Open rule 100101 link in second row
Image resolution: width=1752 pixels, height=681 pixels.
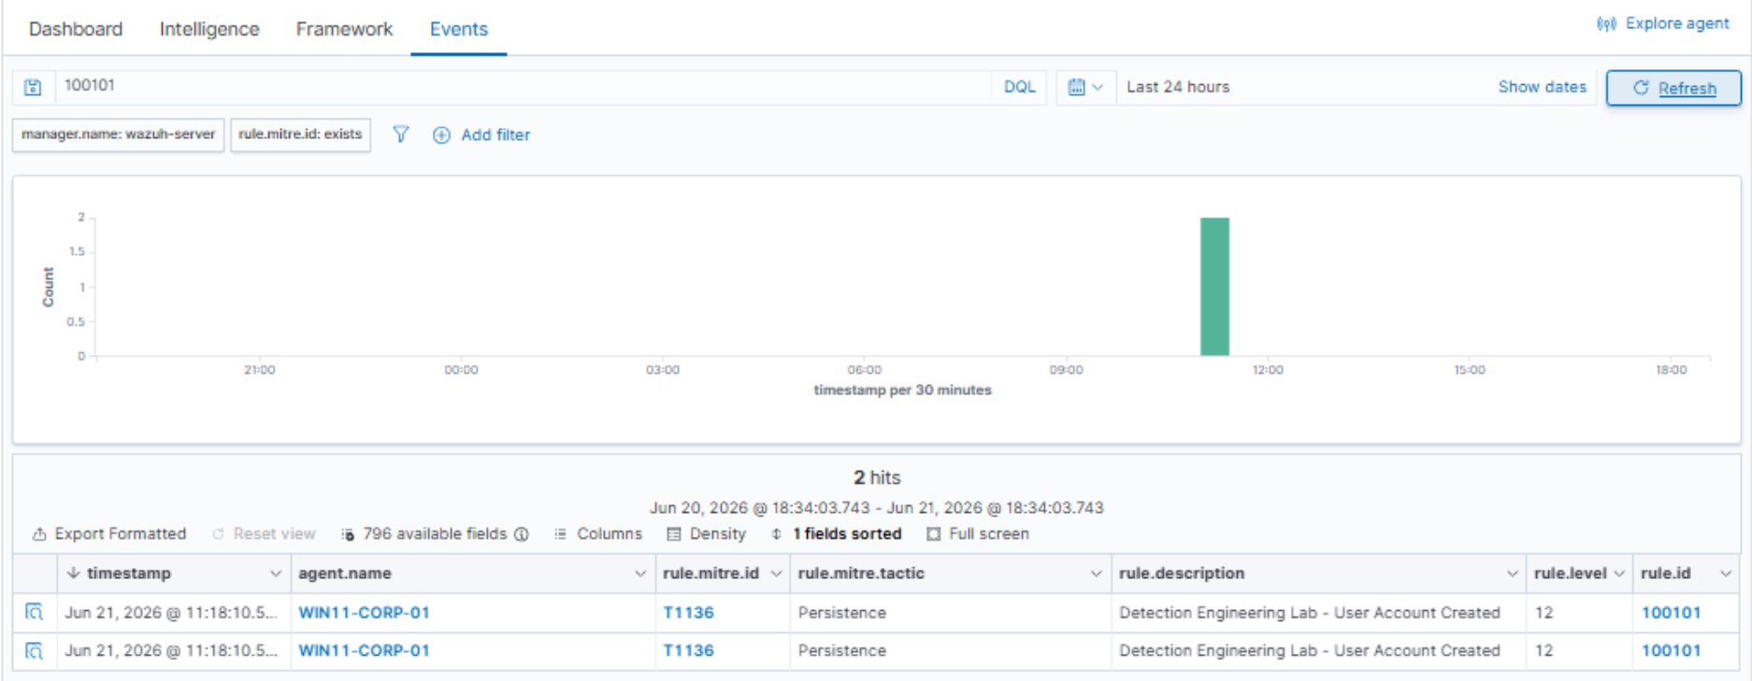pyautogui.click(x=1671, y=650)
